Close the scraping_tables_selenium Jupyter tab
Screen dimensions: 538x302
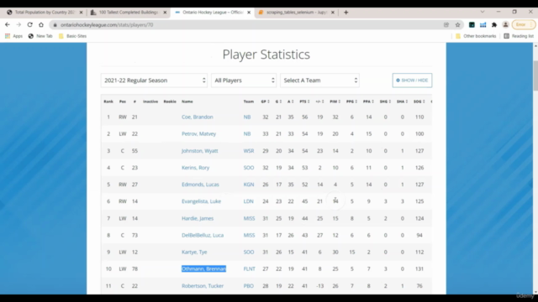333,13
